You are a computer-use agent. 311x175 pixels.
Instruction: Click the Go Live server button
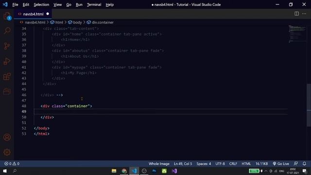(x=281, y=164)
